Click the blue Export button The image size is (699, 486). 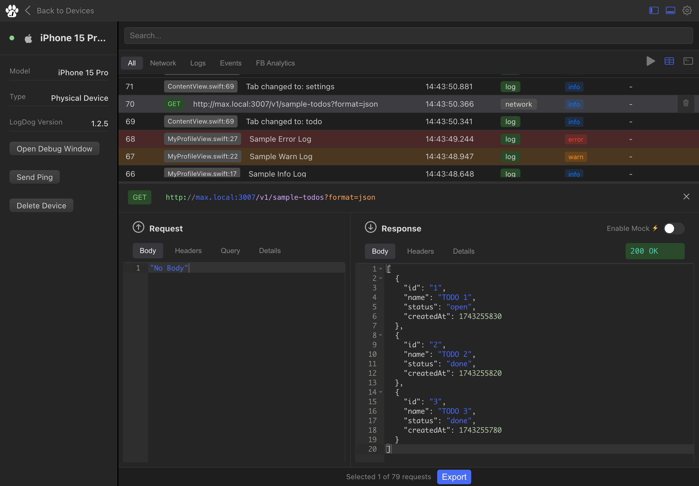[454, 477]
